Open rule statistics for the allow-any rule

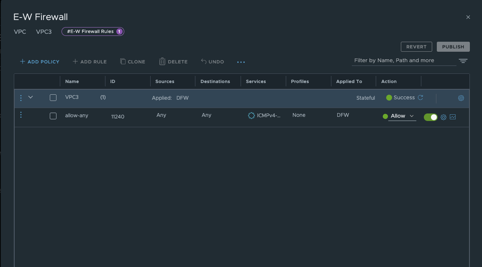(452, 117)
